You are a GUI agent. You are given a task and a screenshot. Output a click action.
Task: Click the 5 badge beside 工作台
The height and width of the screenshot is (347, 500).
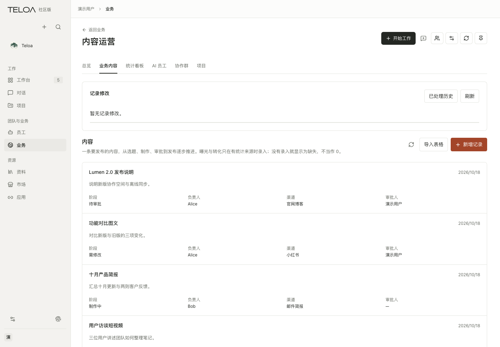pos(58,80)
